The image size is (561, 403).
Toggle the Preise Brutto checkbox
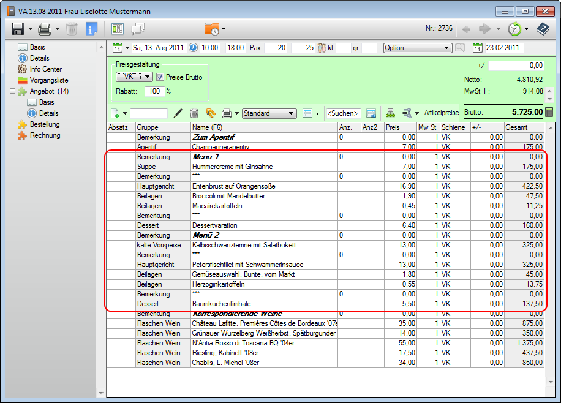pos(160,77)
